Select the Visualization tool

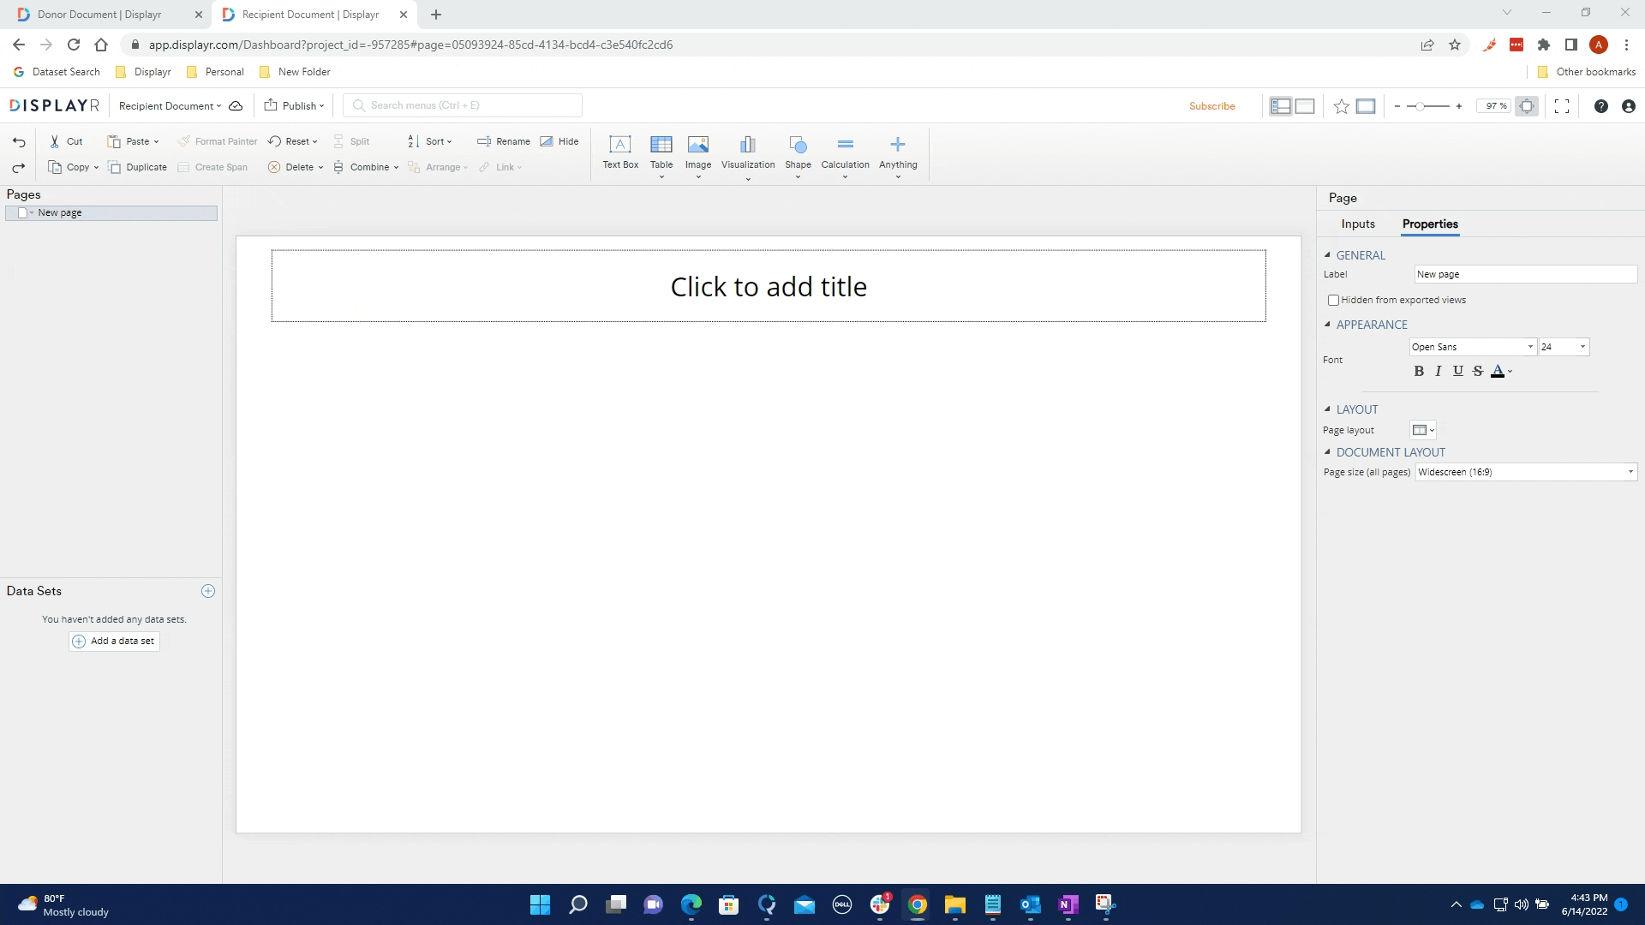(x=747, y=152)
